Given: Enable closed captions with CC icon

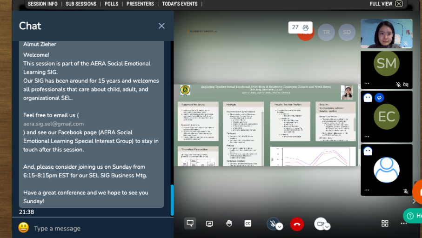Looking at the screenshot, I should [x=248, y=224].
